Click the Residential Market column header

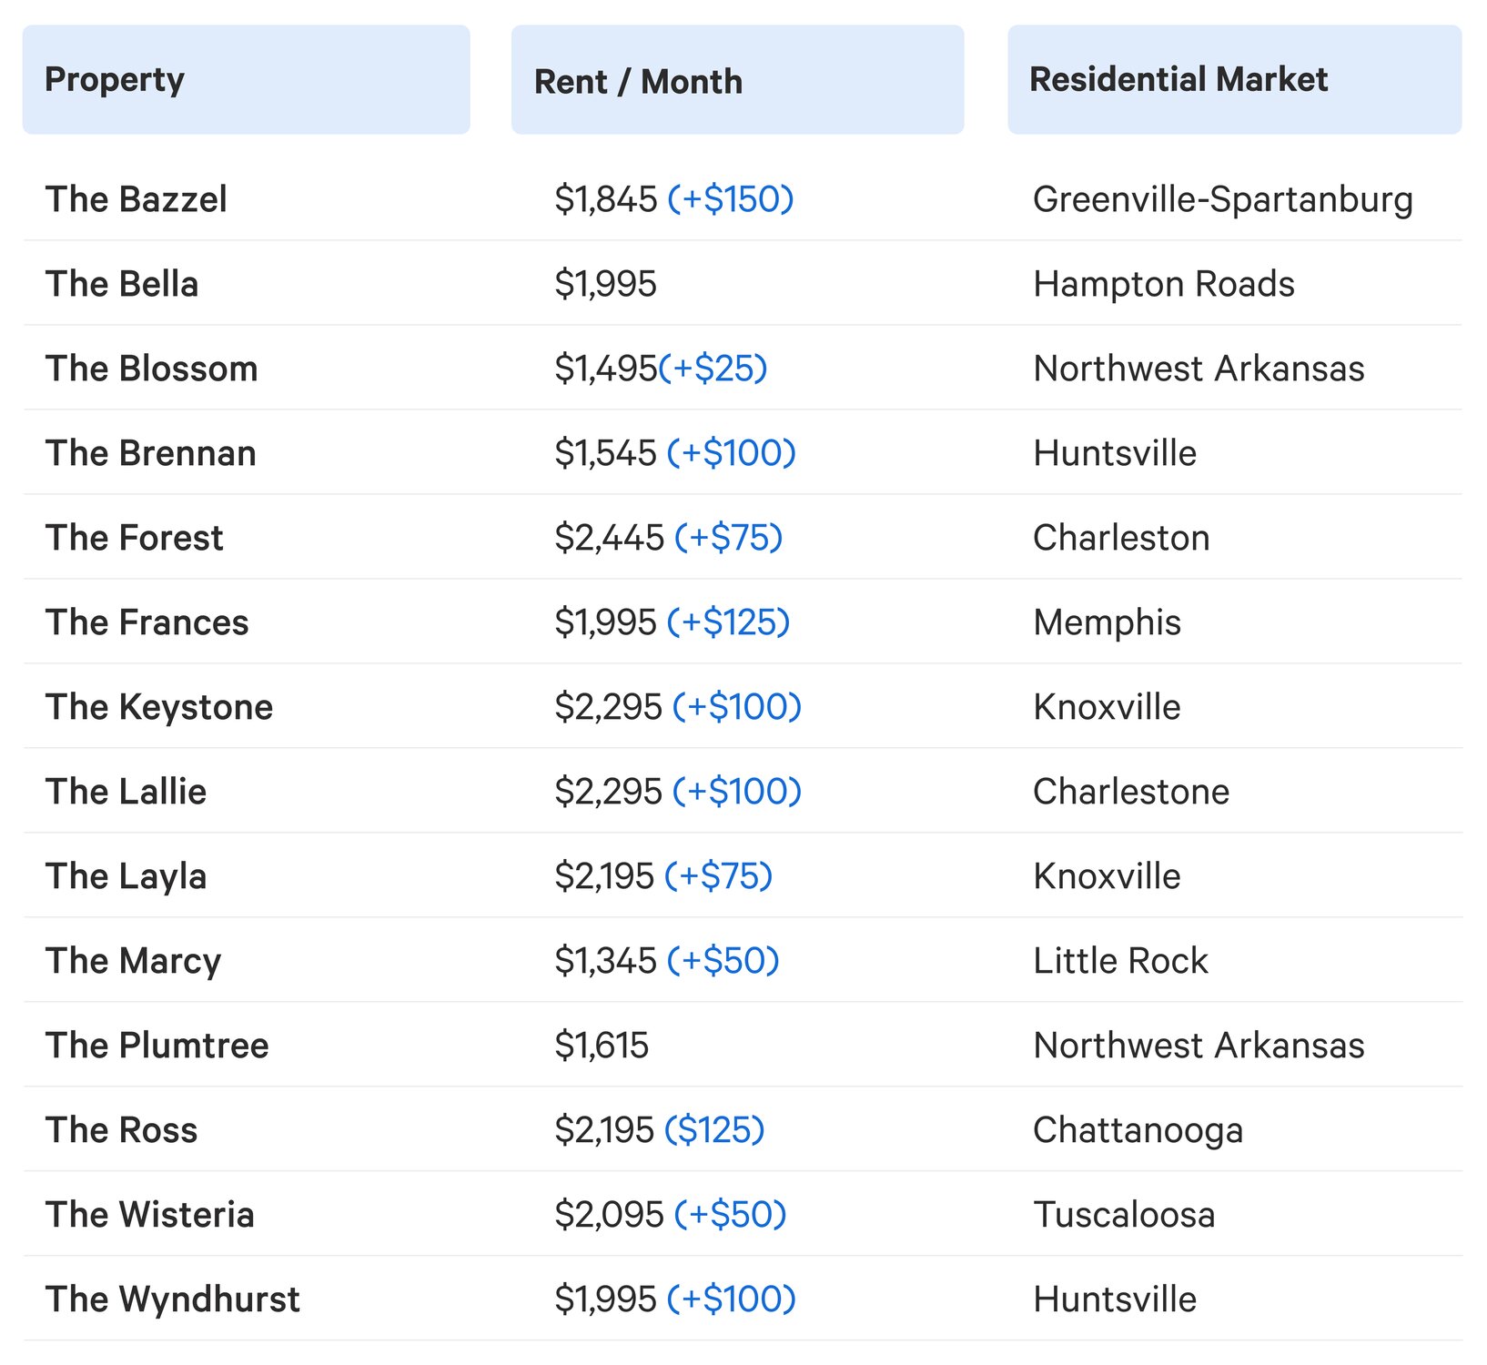[x=1234, y=80]
